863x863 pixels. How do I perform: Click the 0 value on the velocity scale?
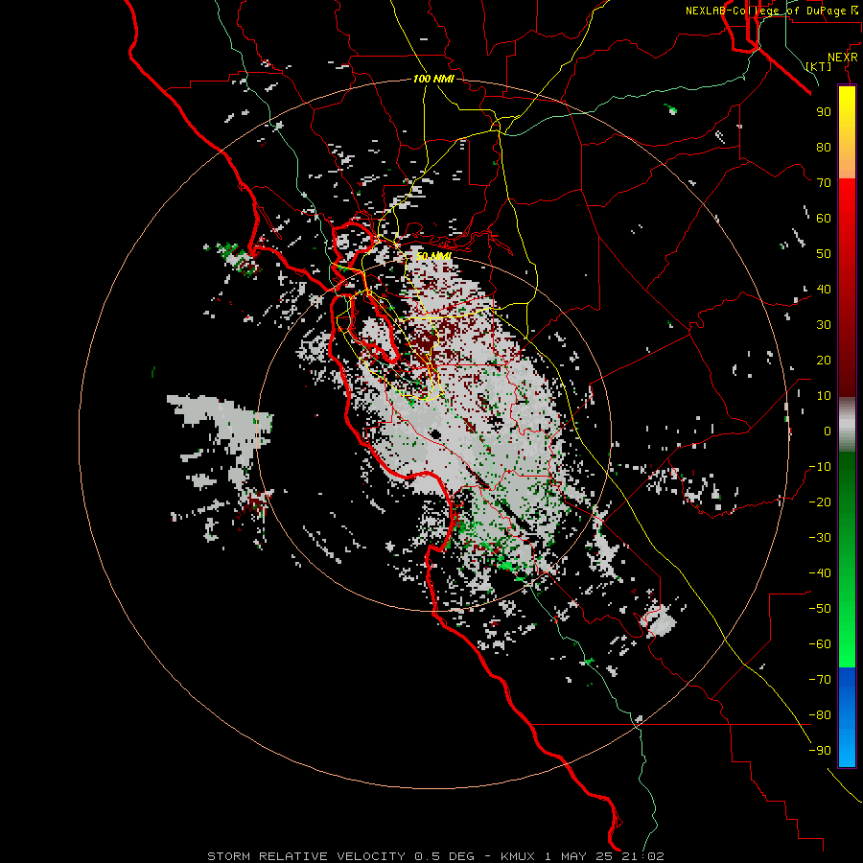tap(828, 431)
